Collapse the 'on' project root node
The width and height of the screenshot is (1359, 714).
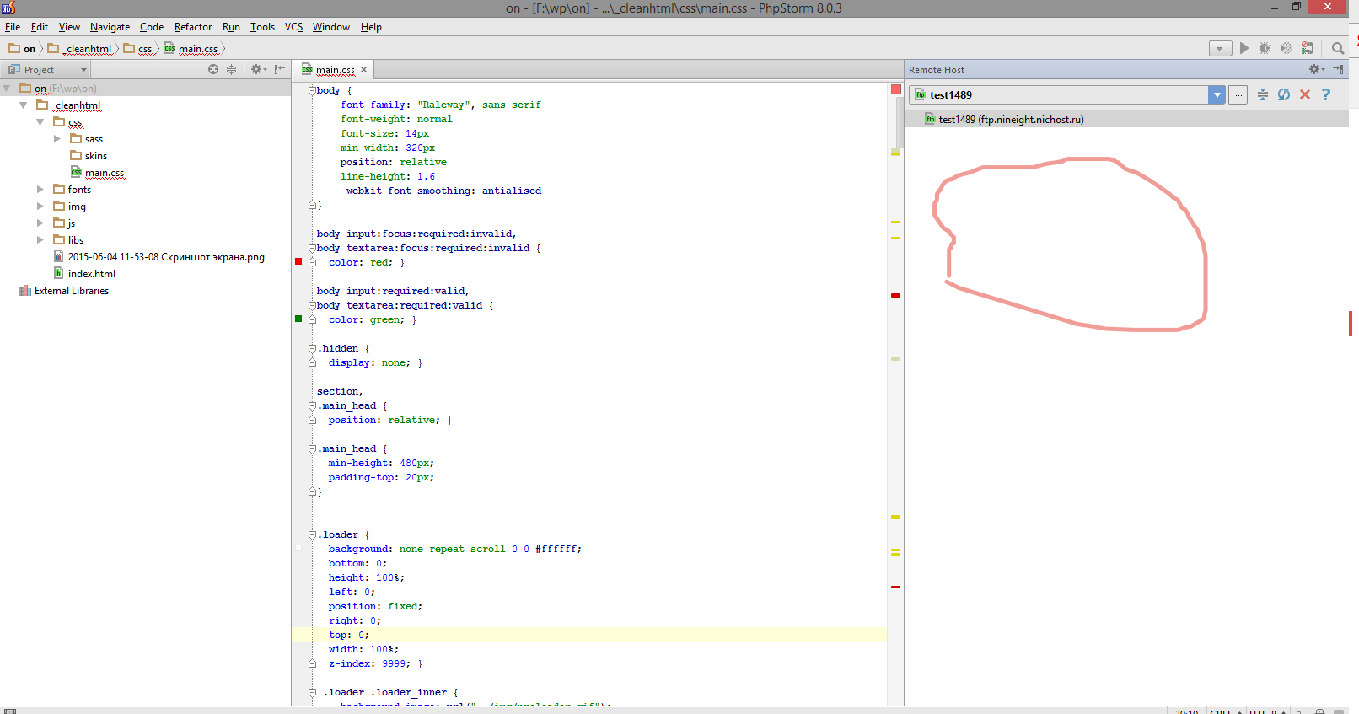click(x=7, y=89)
